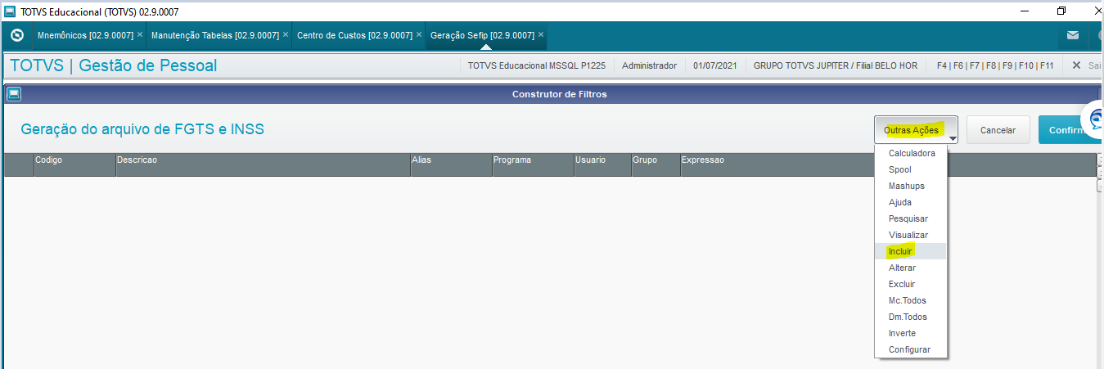
Task: Close the Geração Sefip tab
Action: [x=541, y=35]
